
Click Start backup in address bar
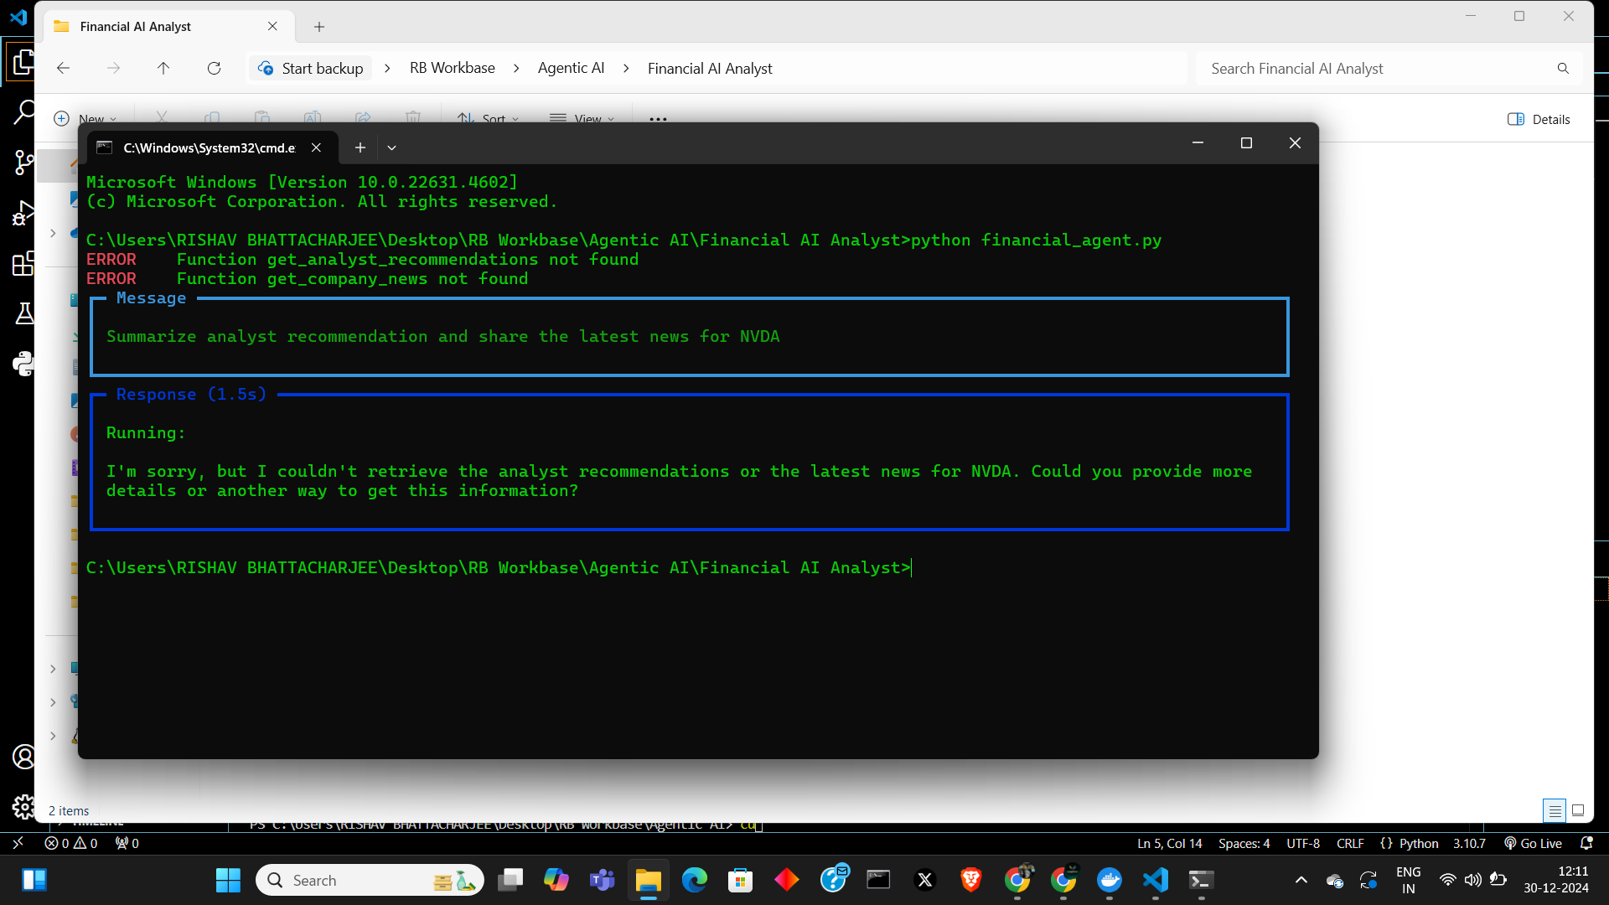(x=311, y=69)
